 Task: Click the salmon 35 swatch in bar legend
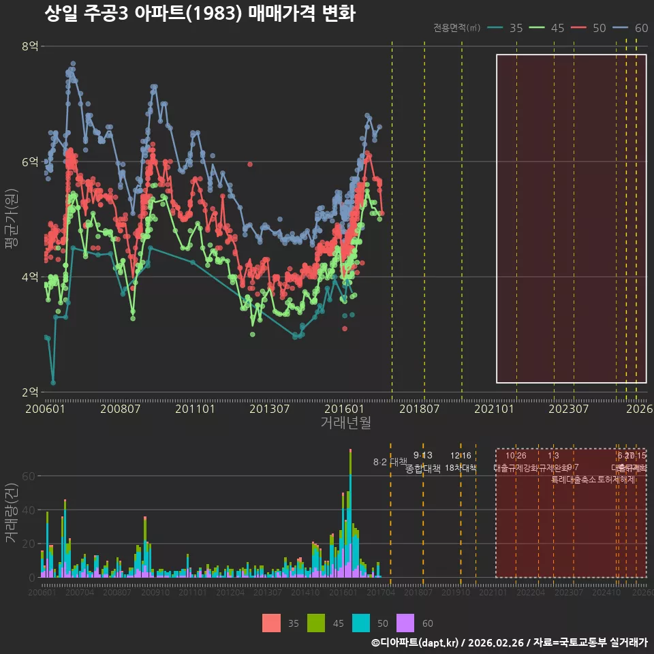click(x=271, y=623)
